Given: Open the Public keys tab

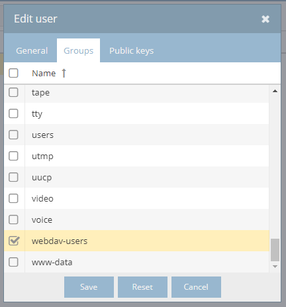Looking at the screenshot, I should click(x=132, y=50).
